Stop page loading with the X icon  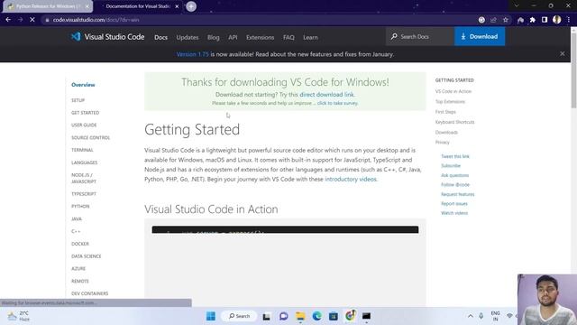(x=32, y=20)
